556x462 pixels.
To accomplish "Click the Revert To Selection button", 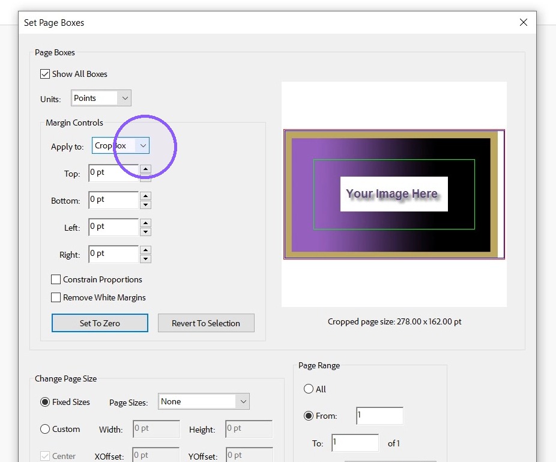I will click(206, 323).
